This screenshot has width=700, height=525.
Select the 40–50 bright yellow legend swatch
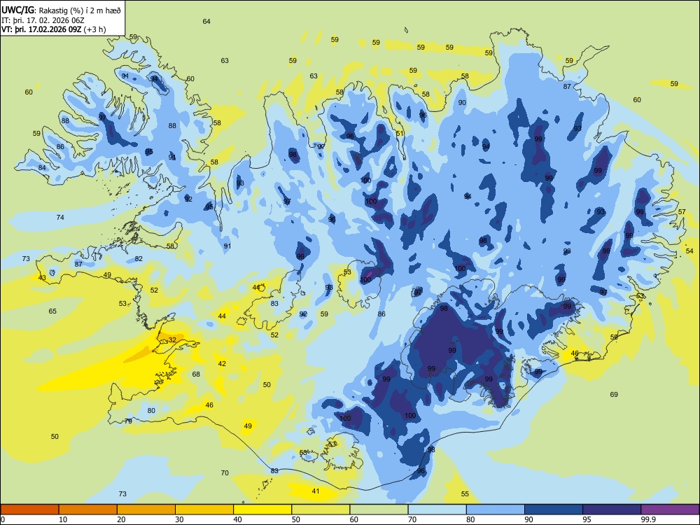coord(262,510)
